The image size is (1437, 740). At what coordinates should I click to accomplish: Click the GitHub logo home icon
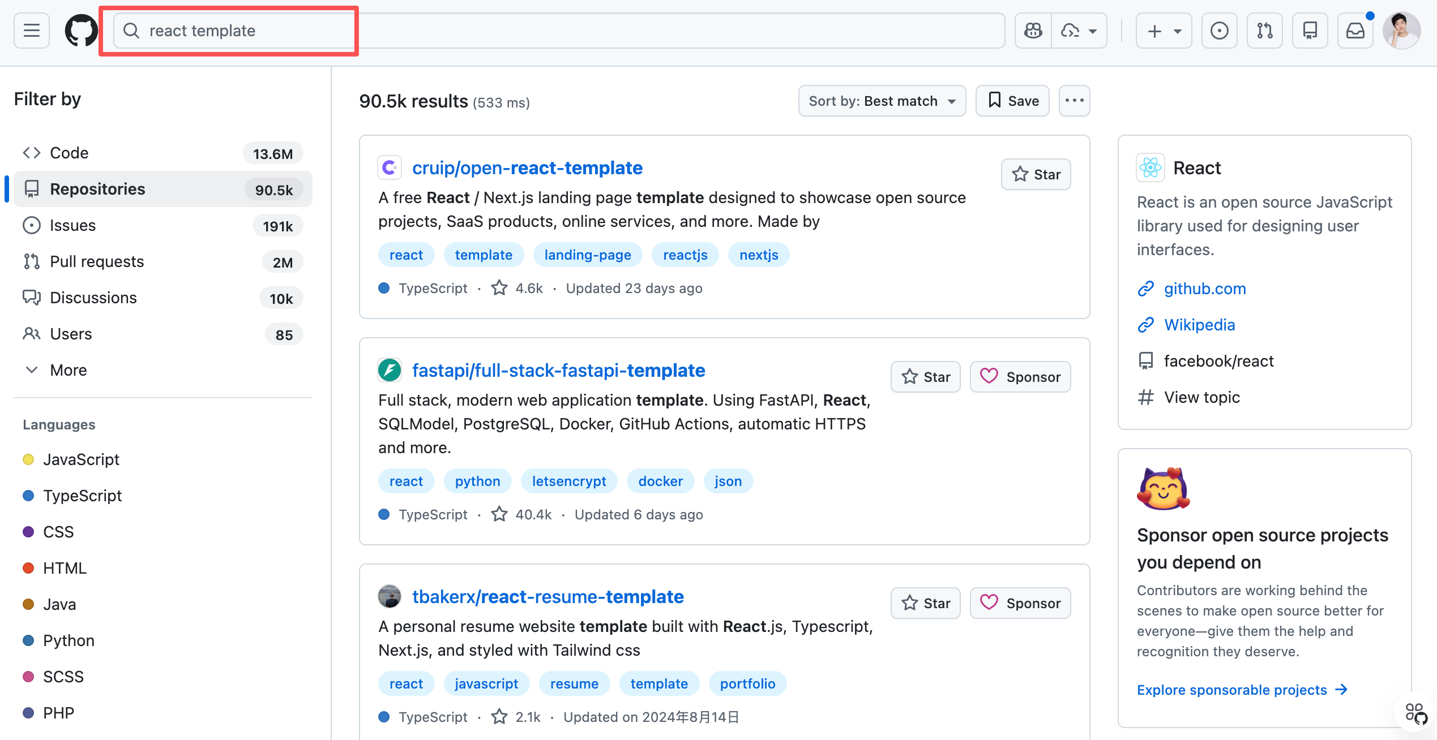click(x=81, y=31)
